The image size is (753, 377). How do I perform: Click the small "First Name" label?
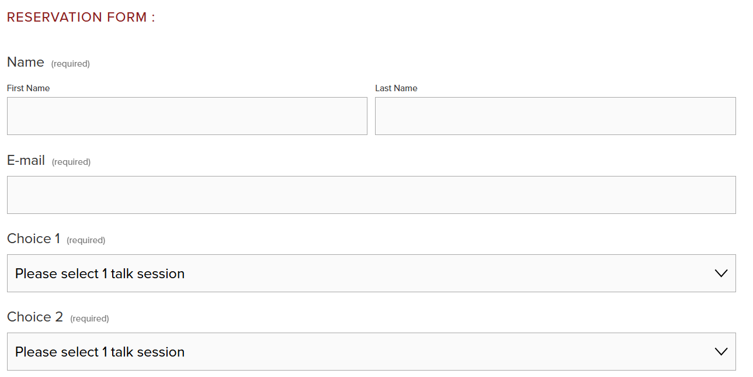click(x=28, y=88)
